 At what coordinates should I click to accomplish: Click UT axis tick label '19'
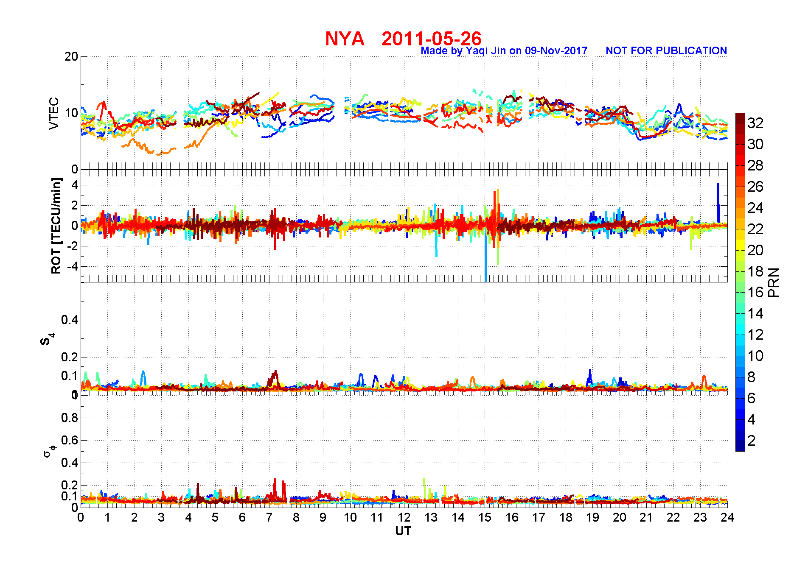[x=592, y=517]
